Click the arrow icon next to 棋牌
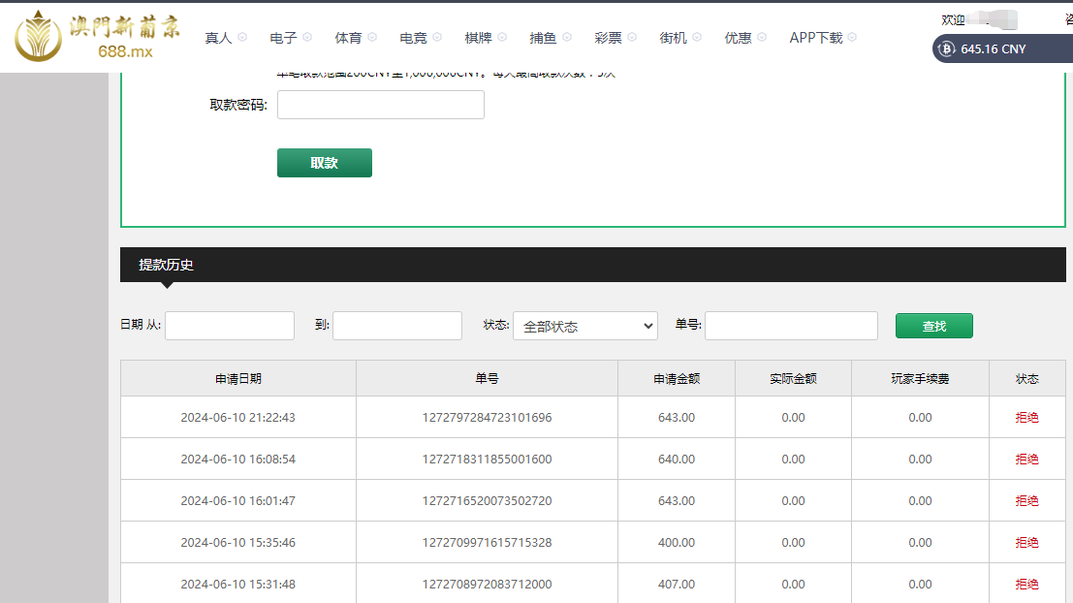Image resolution: width=1073 pixels, height=603 pixels. [x=502, y=37]
